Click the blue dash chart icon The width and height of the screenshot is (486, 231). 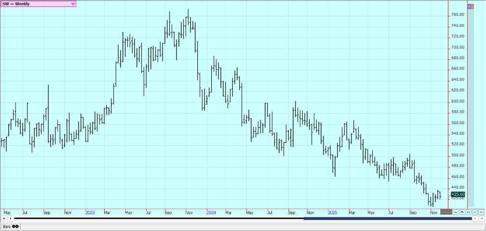tap(468, 212)
